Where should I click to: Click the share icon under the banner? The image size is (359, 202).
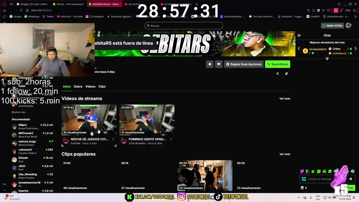coord(277,74)
